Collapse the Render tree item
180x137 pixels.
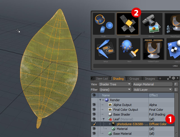click(x=100, y=100)
